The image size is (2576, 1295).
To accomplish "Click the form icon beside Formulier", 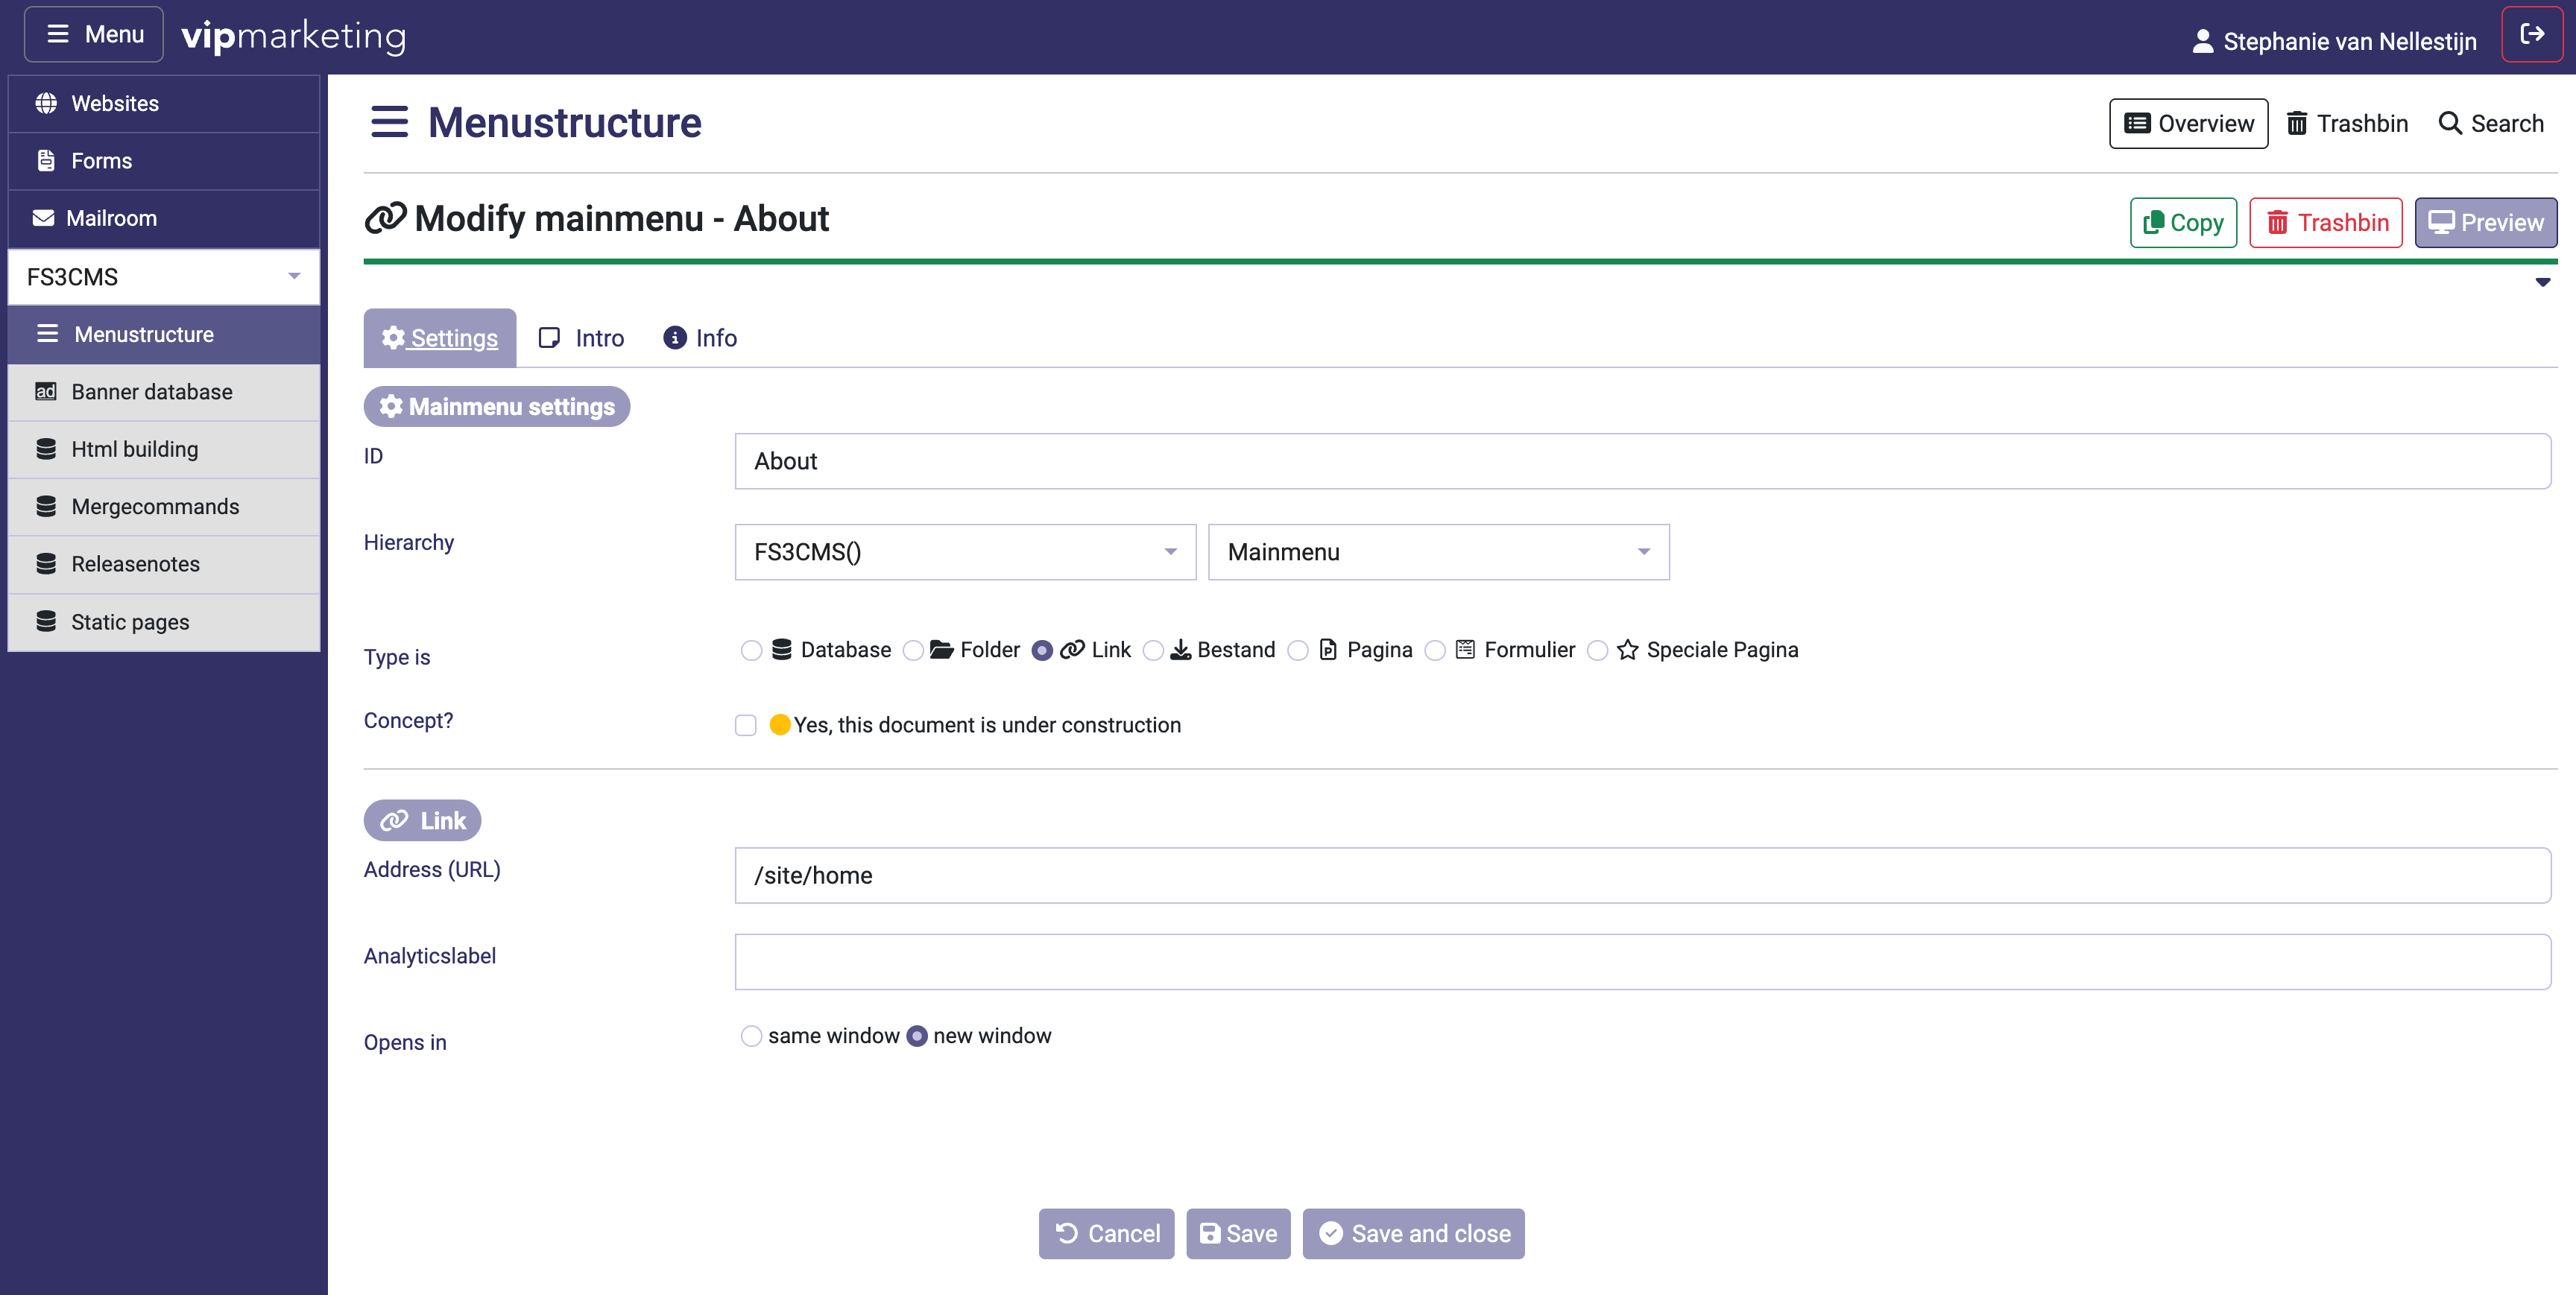I will coord(1465,650).
